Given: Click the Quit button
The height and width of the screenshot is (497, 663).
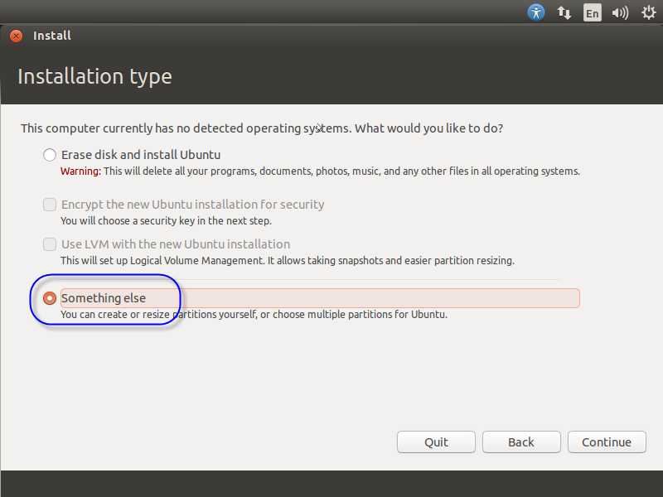Looking at the screenshot, I should point(436,442).
